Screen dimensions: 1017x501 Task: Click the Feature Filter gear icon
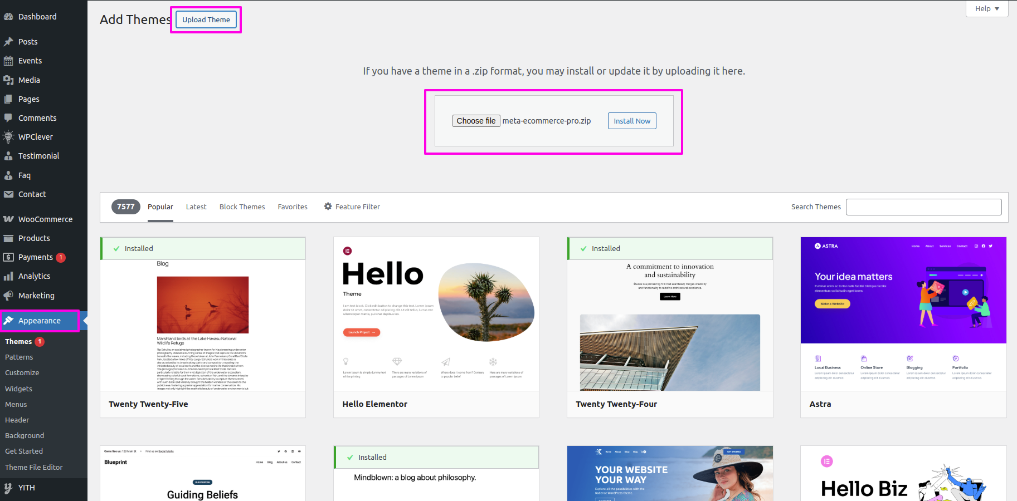(x=328, y=207)
